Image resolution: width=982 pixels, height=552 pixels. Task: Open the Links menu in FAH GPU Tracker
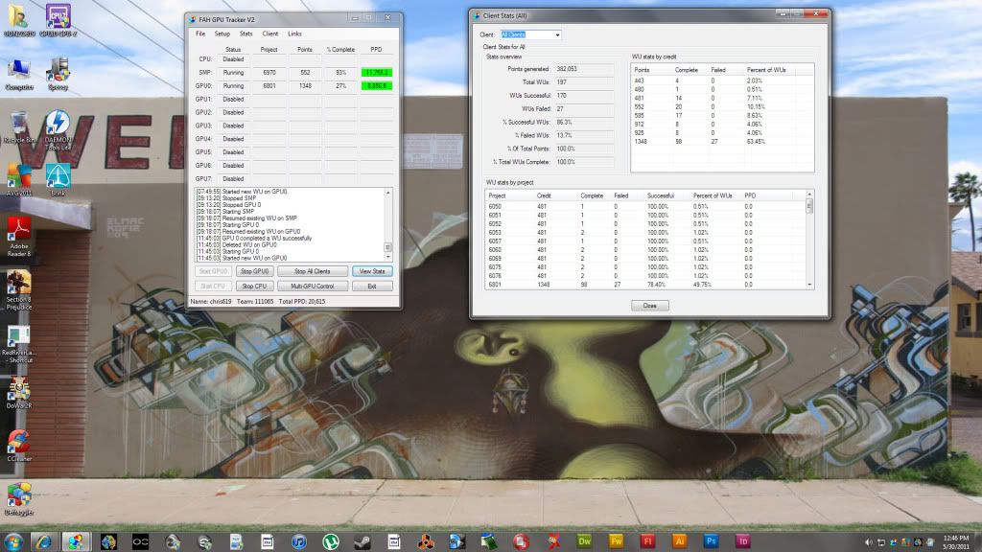[x=294, y=34]
